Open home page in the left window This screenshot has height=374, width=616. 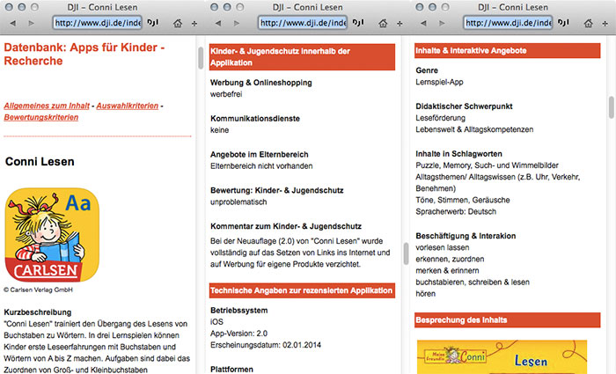pos(178,23)
